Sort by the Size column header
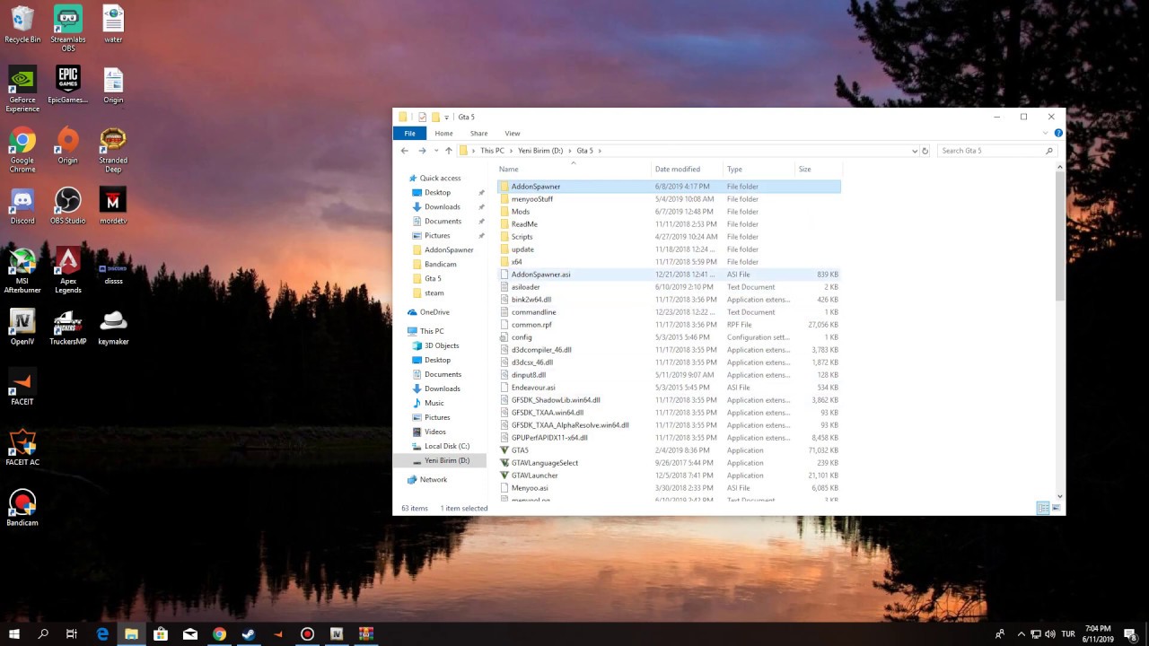 point(818,169)
